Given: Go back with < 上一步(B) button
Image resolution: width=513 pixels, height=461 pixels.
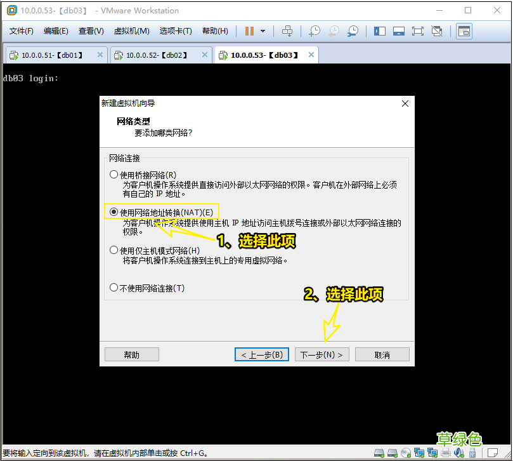Looking at the screenshot, I should pyautogui.click(x=262, y=354).
